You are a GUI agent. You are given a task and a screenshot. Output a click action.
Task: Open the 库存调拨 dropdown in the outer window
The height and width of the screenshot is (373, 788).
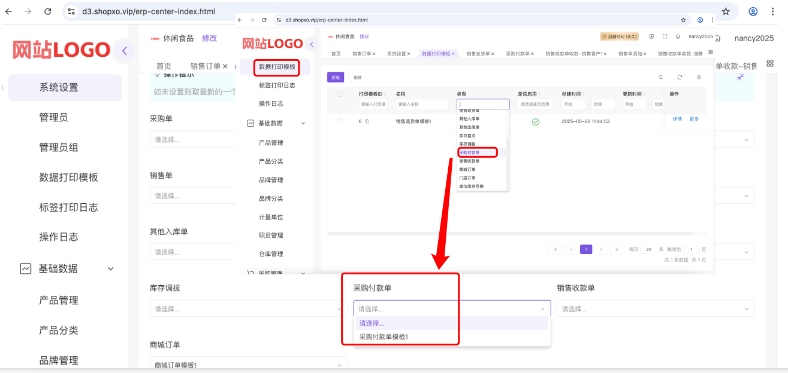pyautogui.click(x=248, y=308)
